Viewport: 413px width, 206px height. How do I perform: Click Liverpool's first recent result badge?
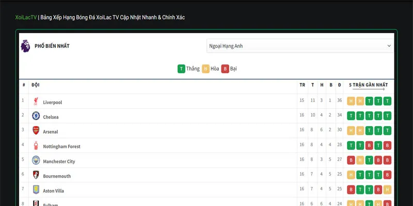(351, 101)
